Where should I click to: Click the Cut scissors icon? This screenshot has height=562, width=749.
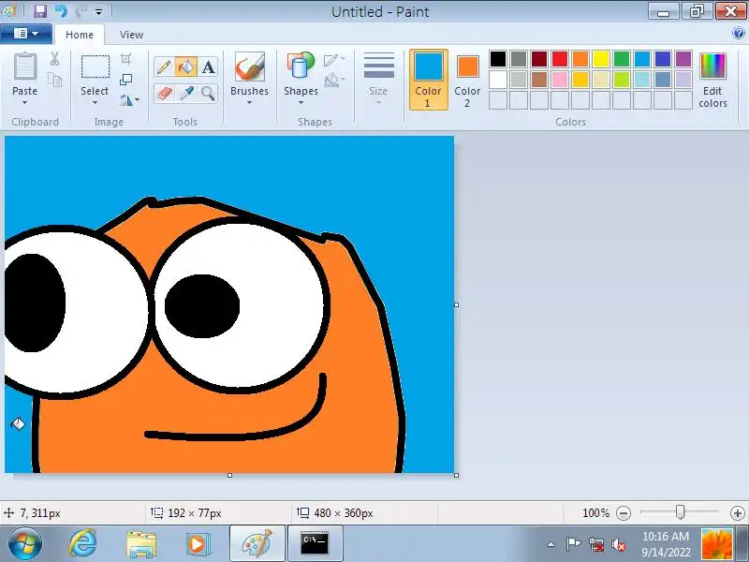54,59
